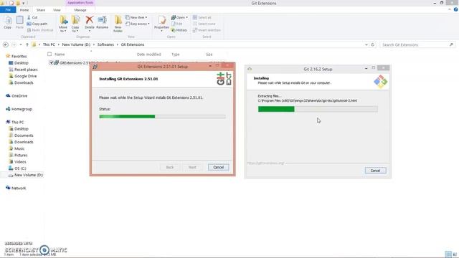Click the This PC breadcrumb in the address bar
Image resolution: width=459 pixels, height=258 pixels.
(x=49, y=44)
